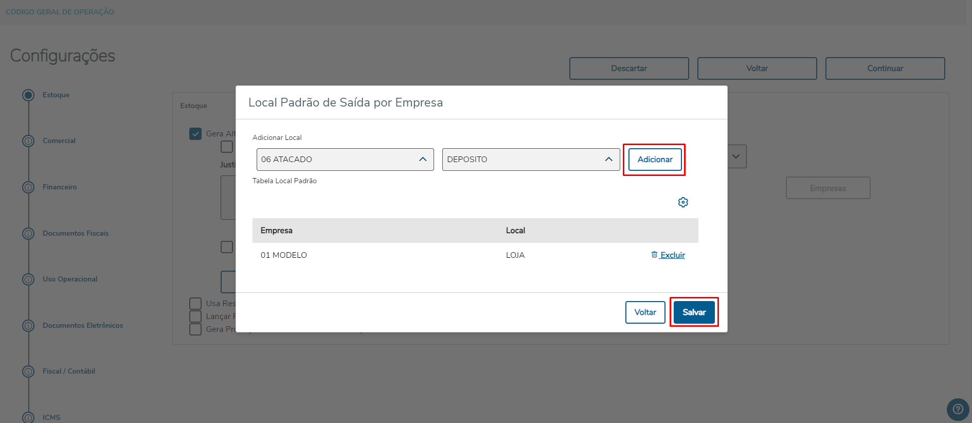
Task: Click the Código Geral de Operação breadcrumb
Action: pyautogui.click(x=60, y=12)
